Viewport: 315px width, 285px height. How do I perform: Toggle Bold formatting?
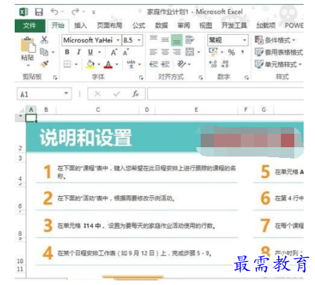(67, 52)
